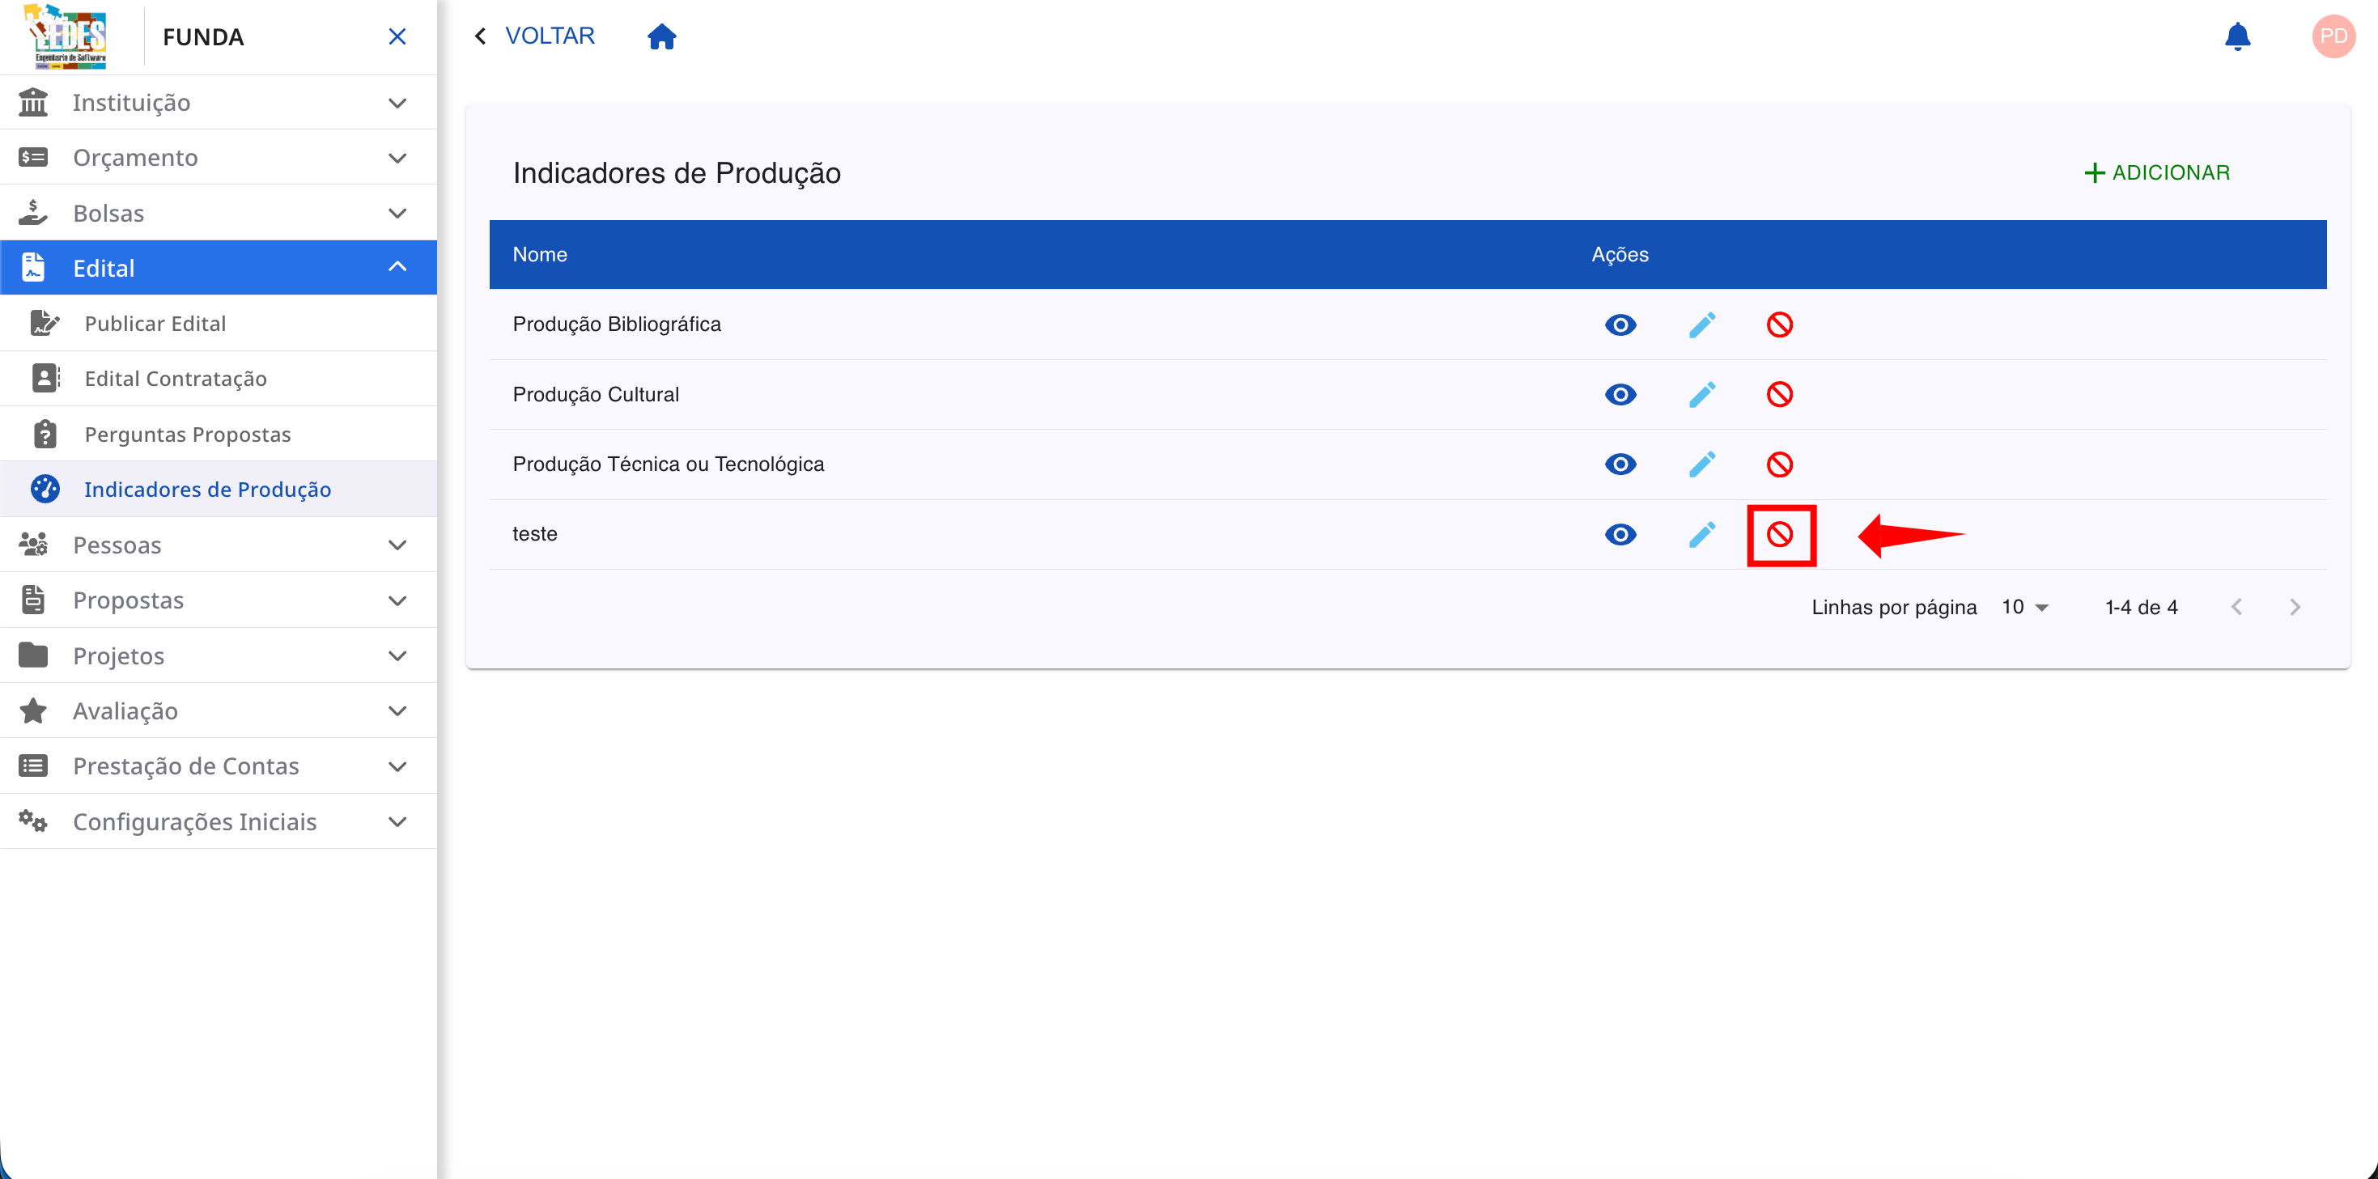Click the Bolsas hand-coin icon
The height and width of the screenshot is (1179, 2378).
[33, 212]
